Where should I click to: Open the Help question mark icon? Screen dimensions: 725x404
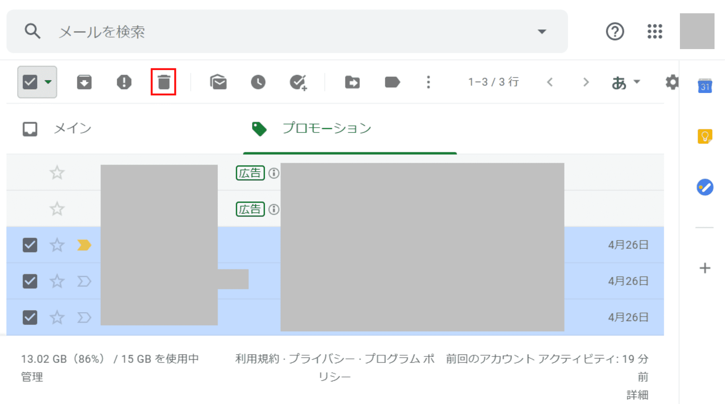(x=615, y=31)
